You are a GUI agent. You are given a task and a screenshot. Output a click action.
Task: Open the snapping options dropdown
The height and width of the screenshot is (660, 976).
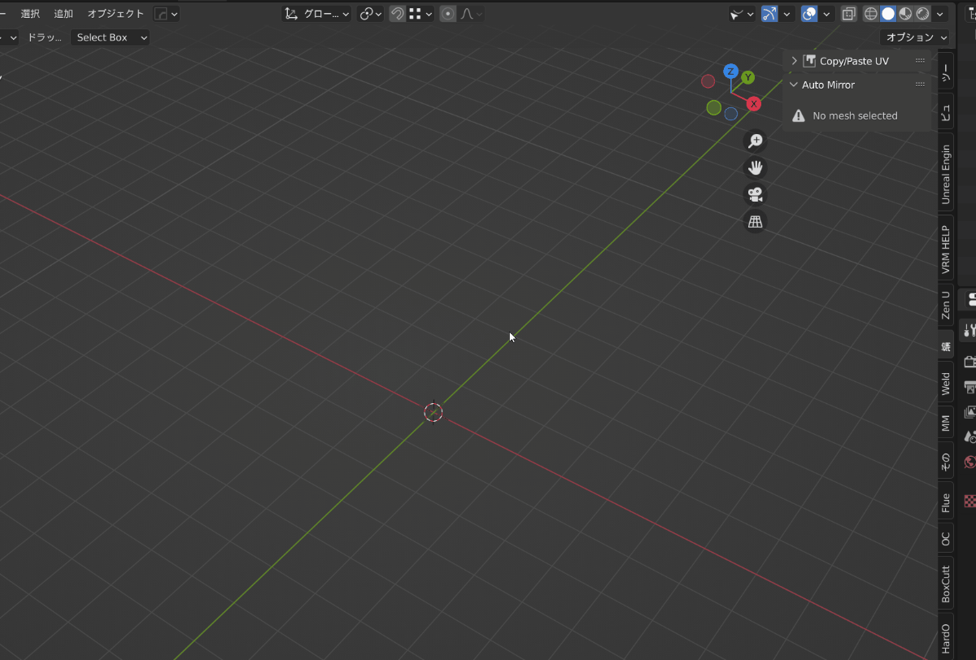click(x=420, y=14)
